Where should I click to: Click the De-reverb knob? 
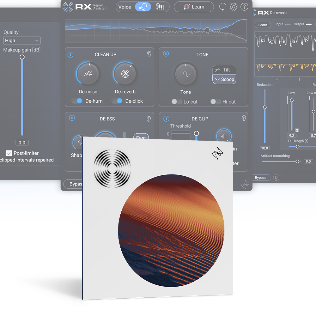click(125, 74)
